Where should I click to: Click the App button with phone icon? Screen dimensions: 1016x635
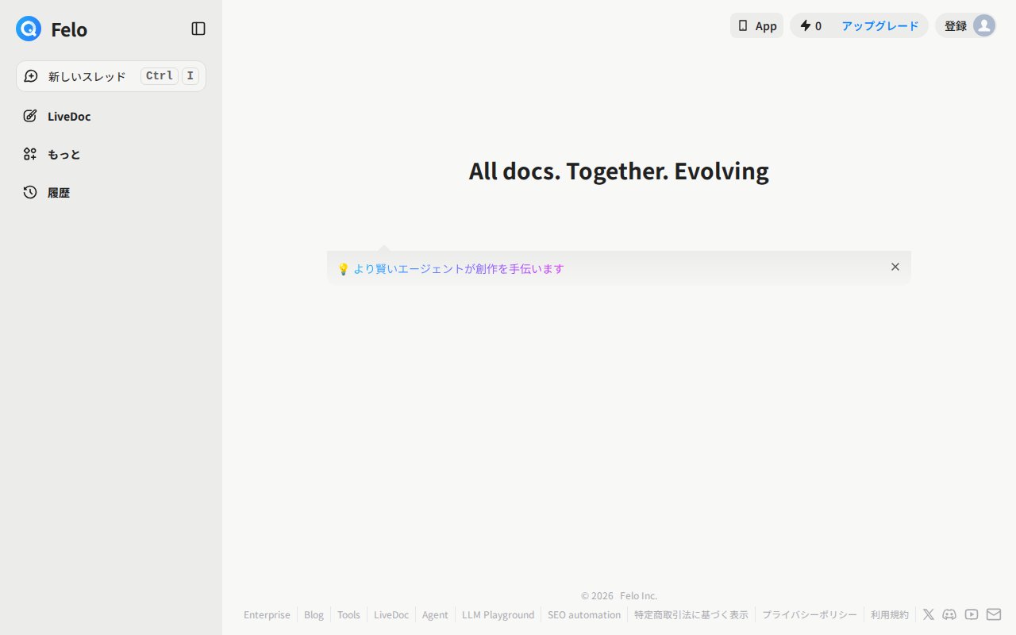coord(756,25)
